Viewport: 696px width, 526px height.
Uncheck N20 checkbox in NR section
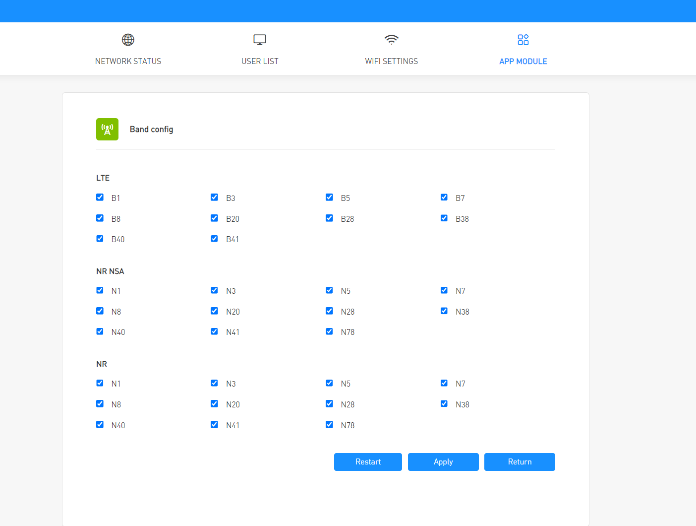(214, 403)
